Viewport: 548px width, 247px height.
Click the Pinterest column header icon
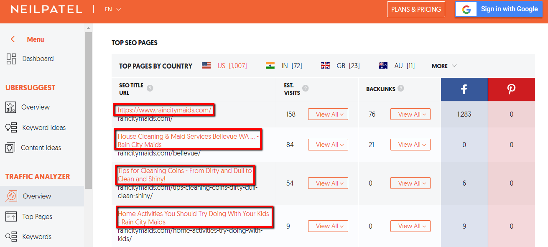coord(511,89)
